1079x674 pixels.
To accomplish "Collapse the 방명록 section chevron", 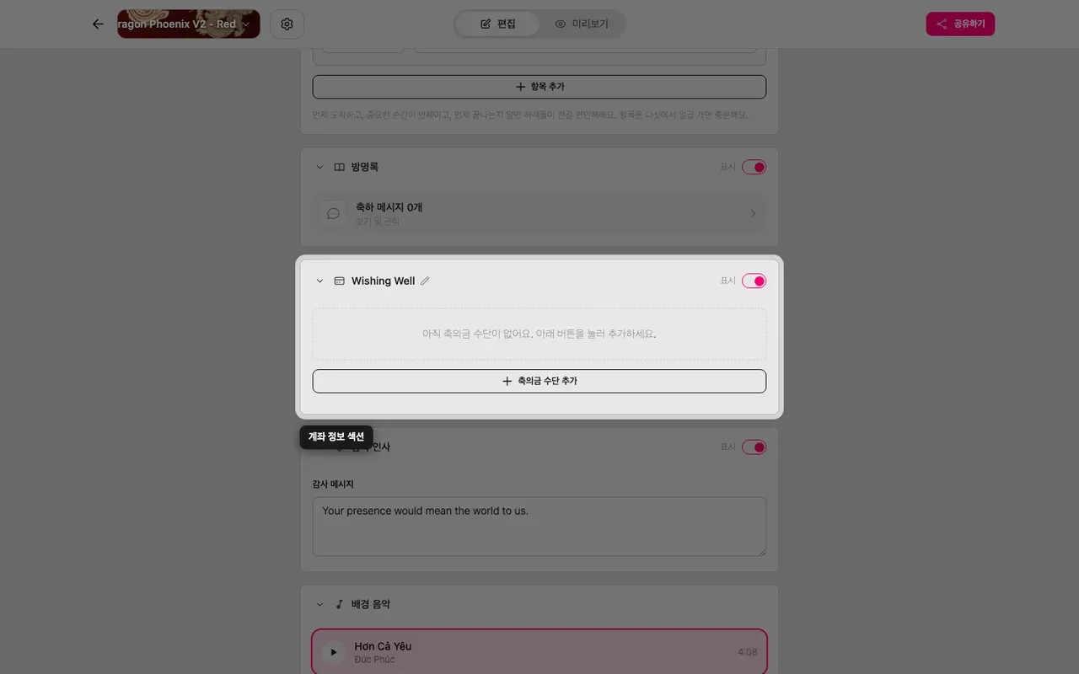I will [319, 167].
